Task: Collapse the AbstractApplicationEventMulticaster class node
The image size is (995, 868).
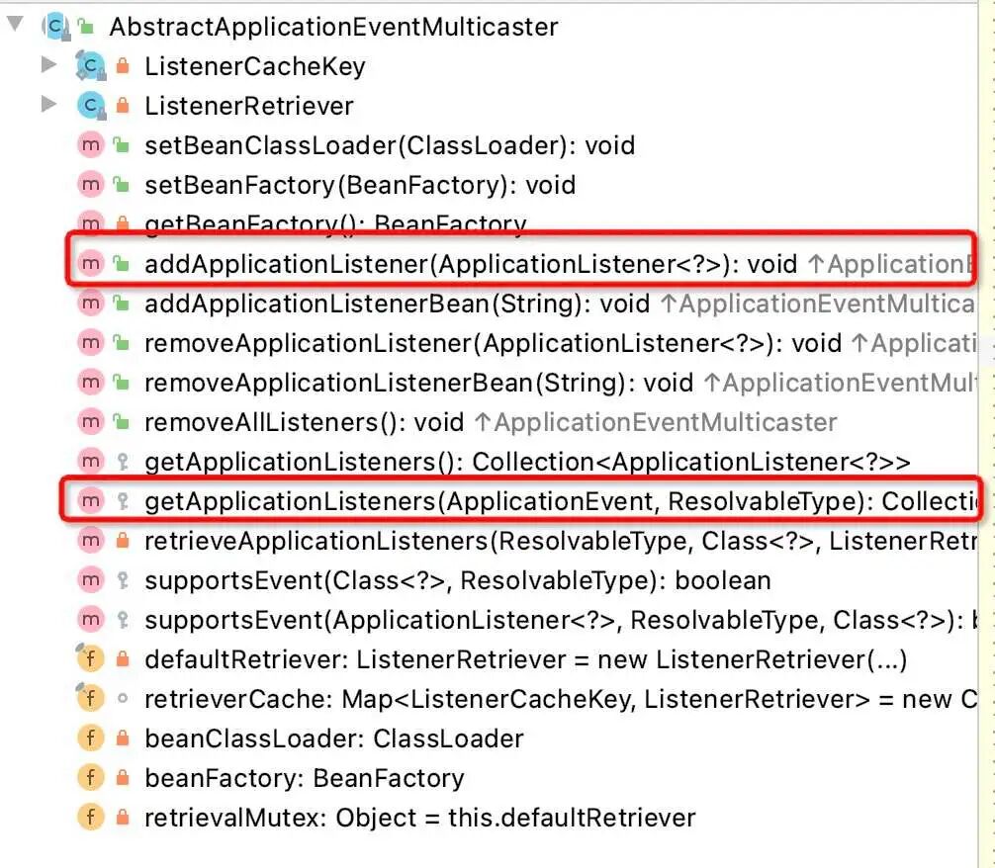Action: click(15, 25)
